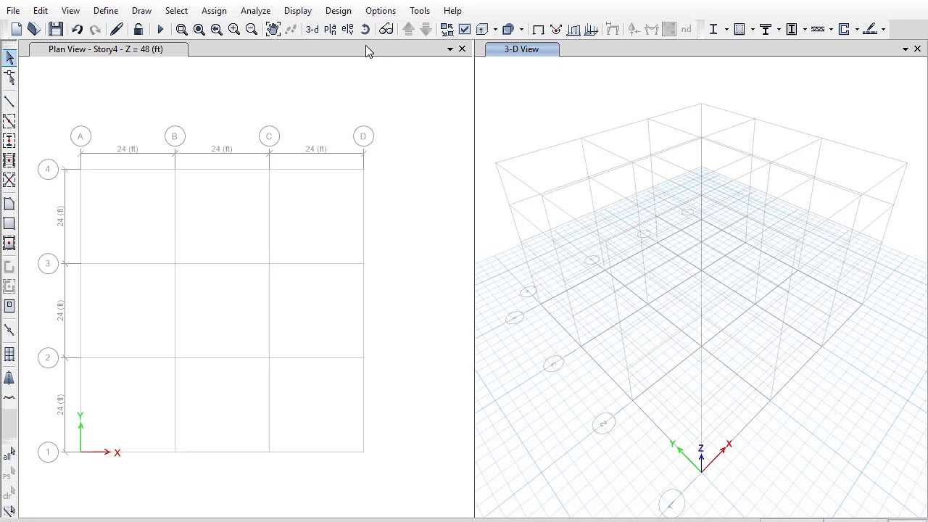Show frame loads display icon
Screen dimensions: 928x522
point(573,29)
